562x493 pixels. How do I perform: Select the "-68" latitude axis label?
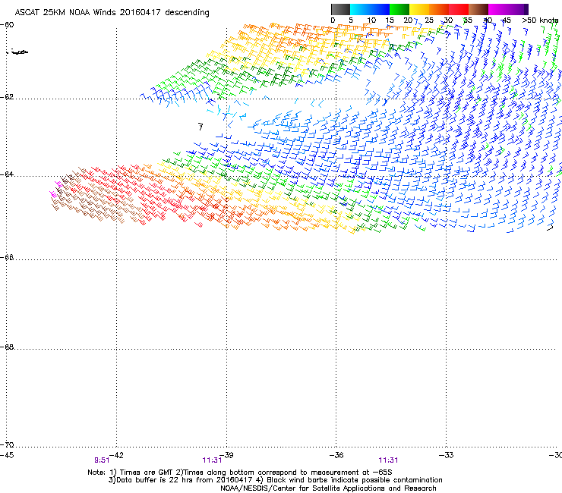(7, 347)
